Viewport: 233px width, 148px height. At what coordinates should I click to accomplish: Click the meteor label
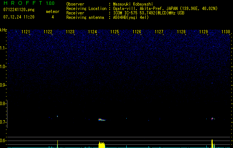pos(53,11)
